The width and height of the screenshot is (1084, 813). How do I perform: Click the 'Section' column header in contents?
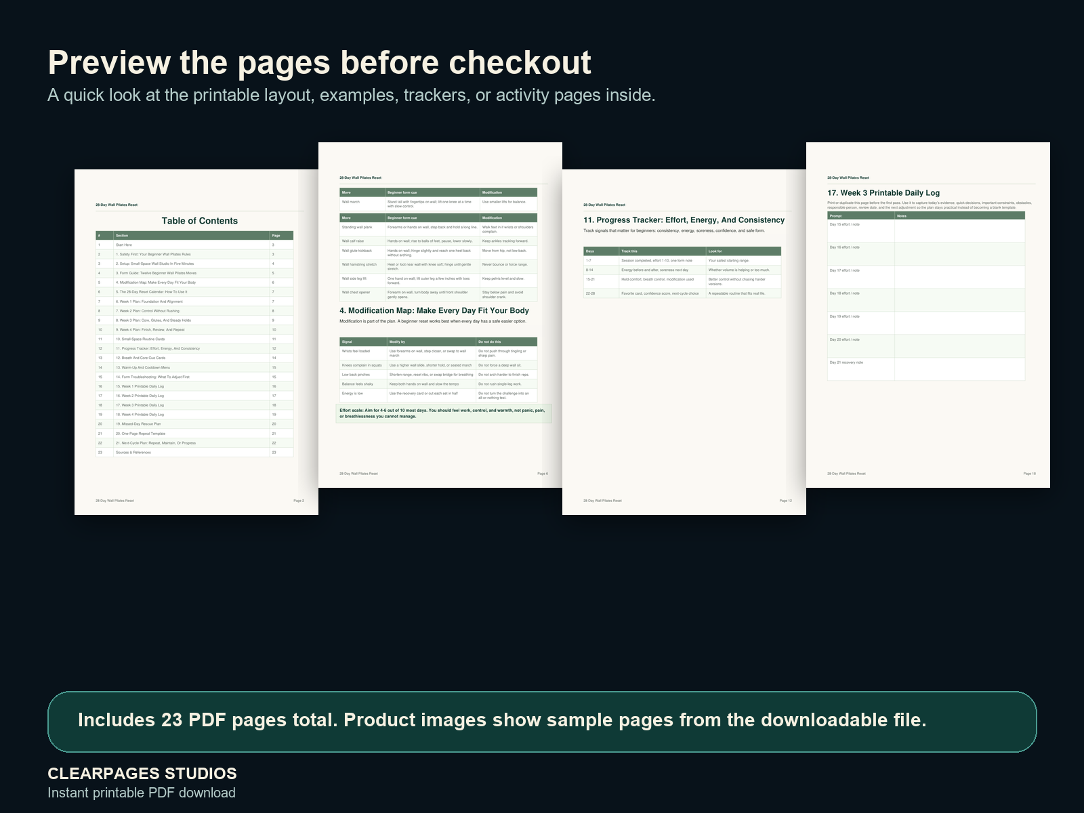191,236
